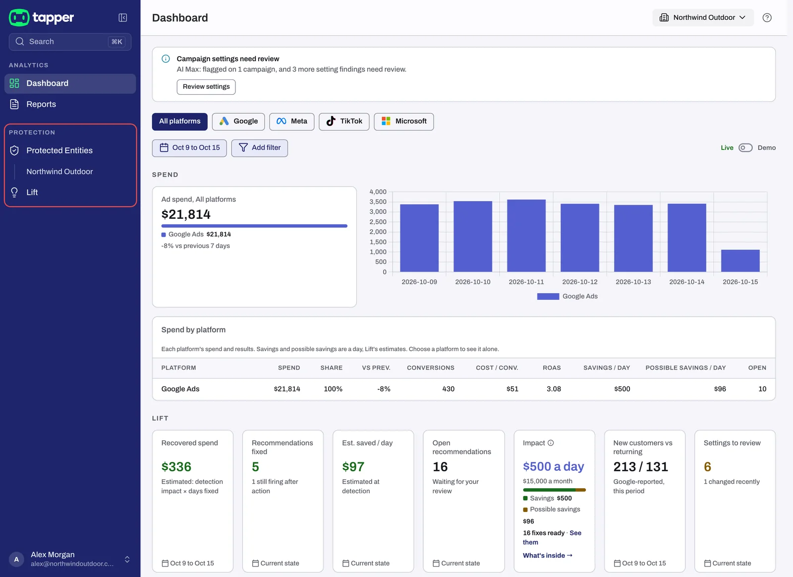The width and height of the screenshot is (793, 577).
Task: Follow the See them link
Action: pyautogui.click(x=552, y=537)
